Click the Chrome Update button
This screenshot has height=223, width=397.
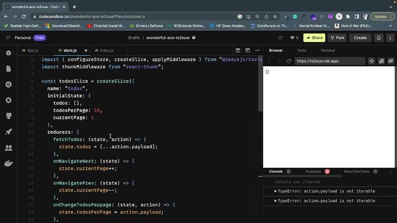pos(382,17)
